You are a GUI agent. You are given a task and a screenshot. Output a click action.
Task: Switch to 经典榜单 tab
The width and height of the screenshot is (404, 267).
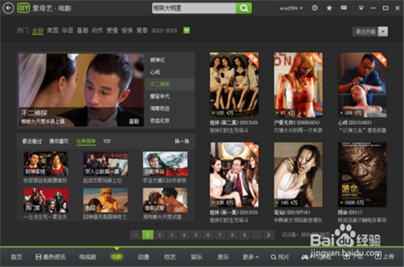click(x=86, y=141)
